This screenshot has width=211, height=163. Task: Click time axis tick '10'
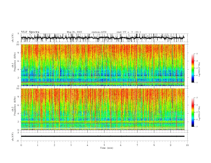[x=187, y=145]
